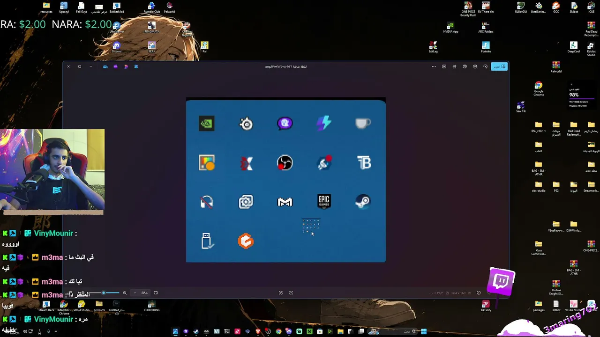
Task: Rotate the image in the Photos toolbar
Action: point(485,66)
